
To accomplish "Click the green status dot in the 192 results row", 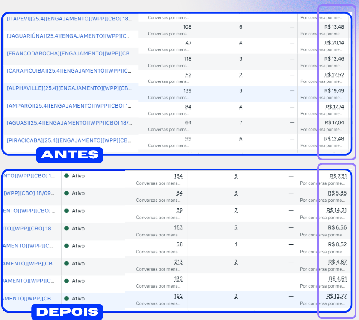I will [x=66, y=298].
